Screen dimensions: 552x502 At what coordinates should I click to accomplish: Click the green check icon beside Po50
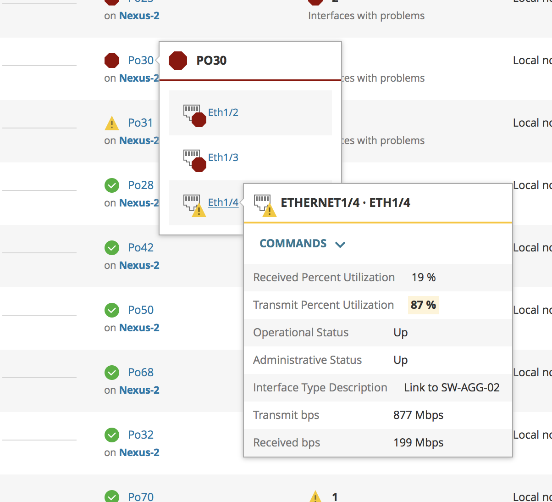pyautogui.click(x=112, y=310)
